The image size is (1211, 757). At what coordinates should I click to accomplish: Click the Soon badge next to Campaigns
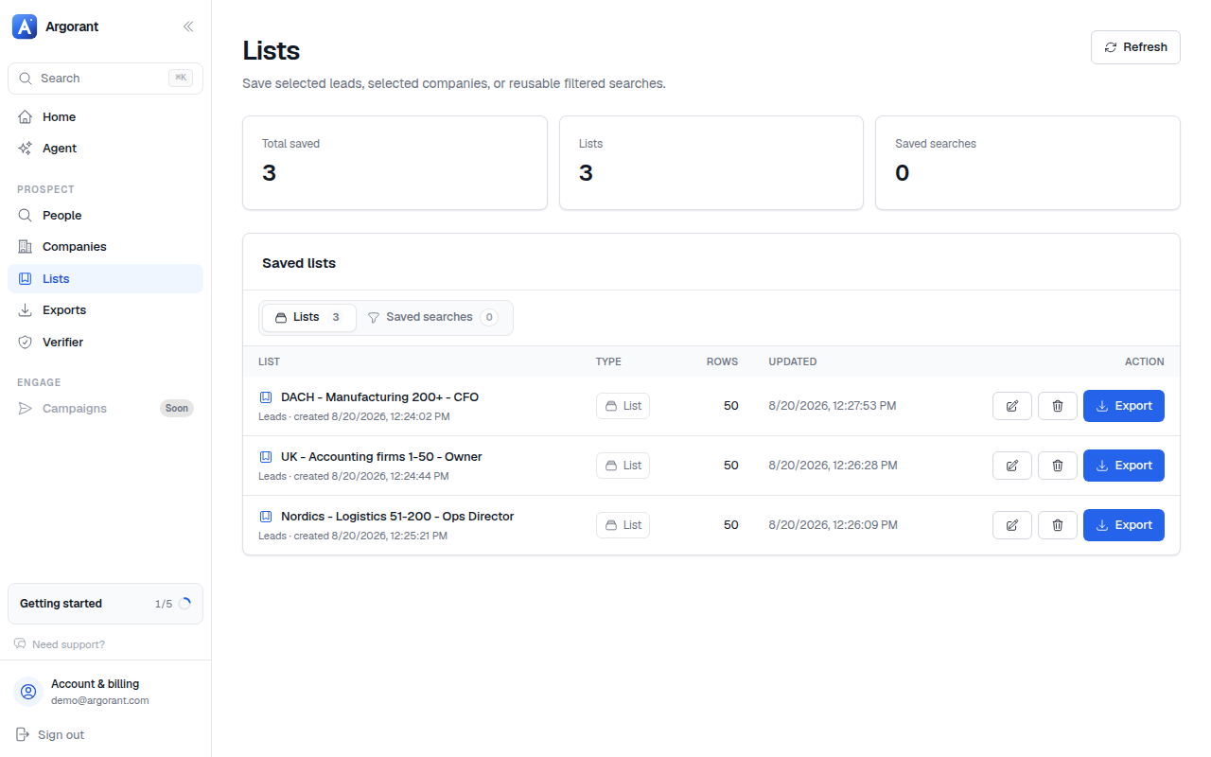tap(177, 409)
